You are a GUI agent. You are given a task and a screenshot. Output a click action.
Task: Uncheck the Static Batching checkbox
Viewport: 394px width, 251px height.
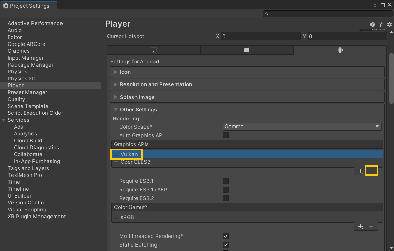tap(226, 245)
